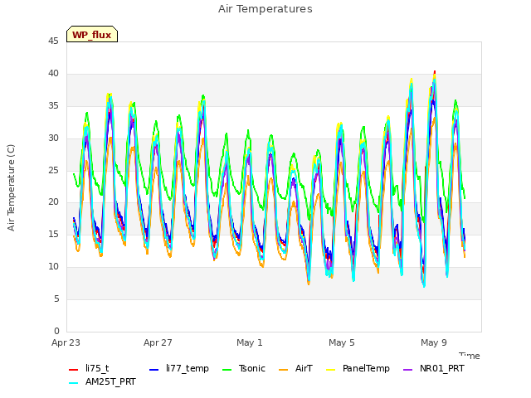Click the Apr 23 x-axis tick label
531x398 pixels.
click(66, 342)
